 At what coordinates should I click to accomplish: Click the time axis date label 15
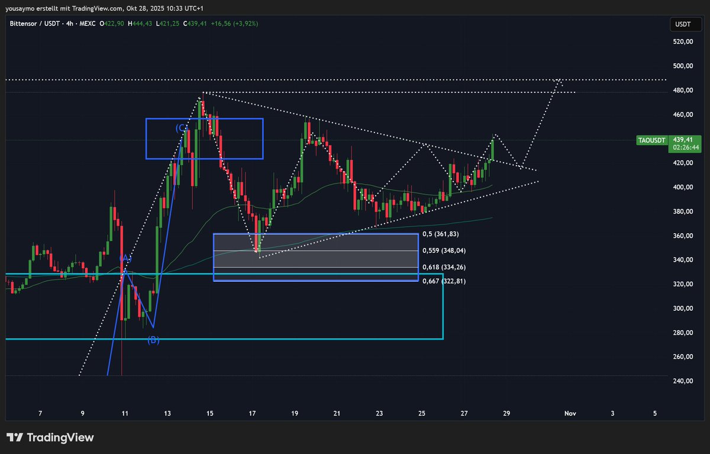tap(209, 413)
